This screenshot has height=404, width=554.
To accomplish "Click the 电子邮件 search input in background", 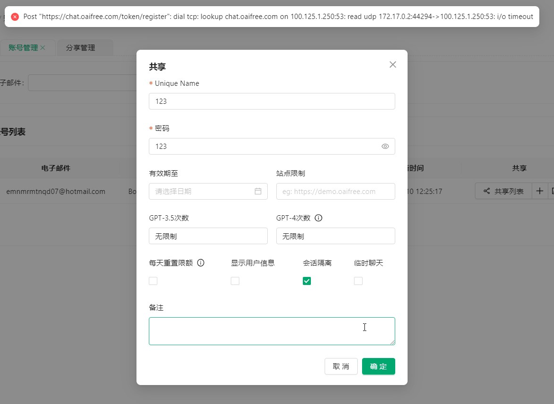I will click(82, 83).
